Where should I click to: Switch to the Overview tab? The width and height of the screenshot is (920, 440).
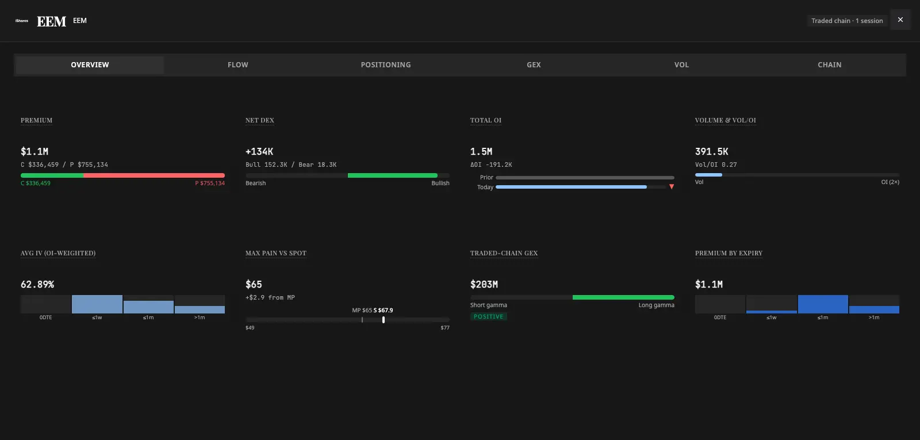point(90,65)
